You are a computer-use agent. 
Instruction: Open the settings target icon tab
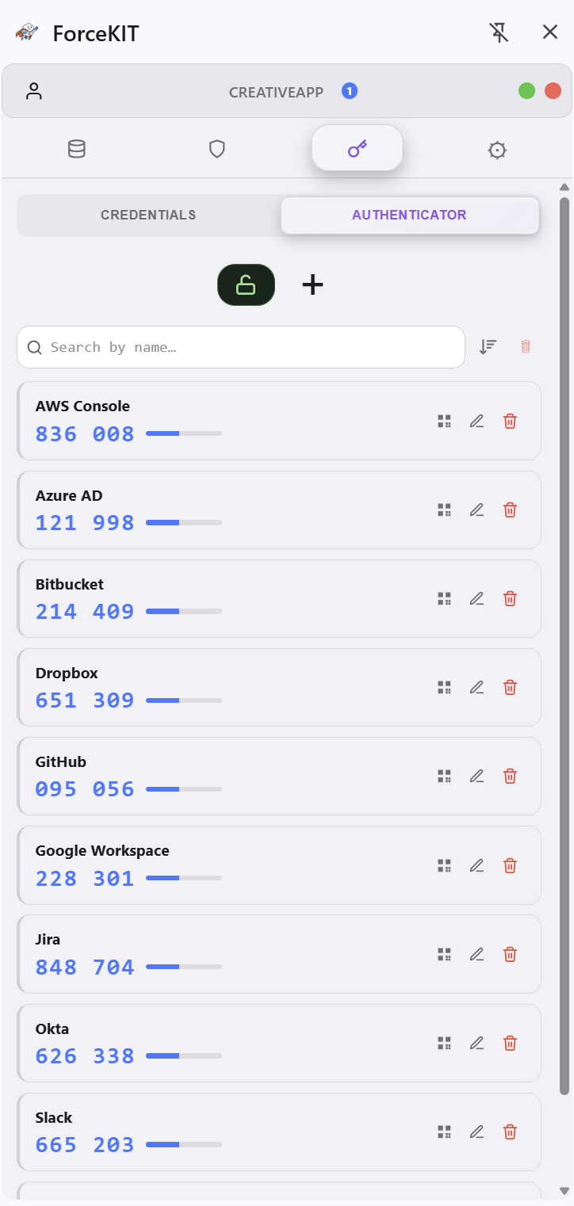497,150
